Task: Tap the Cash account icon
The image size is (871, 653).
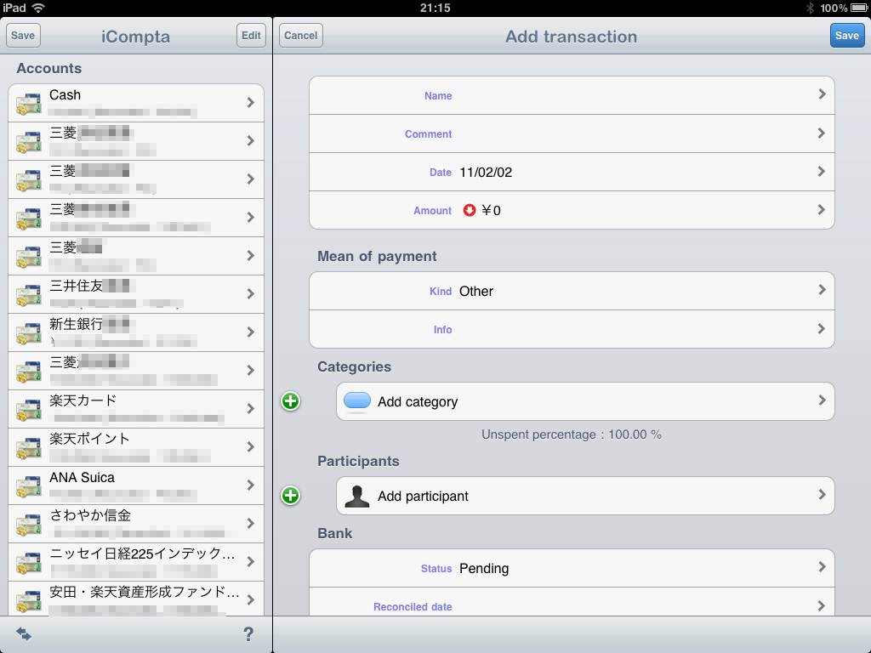Action: click(29, 103)
